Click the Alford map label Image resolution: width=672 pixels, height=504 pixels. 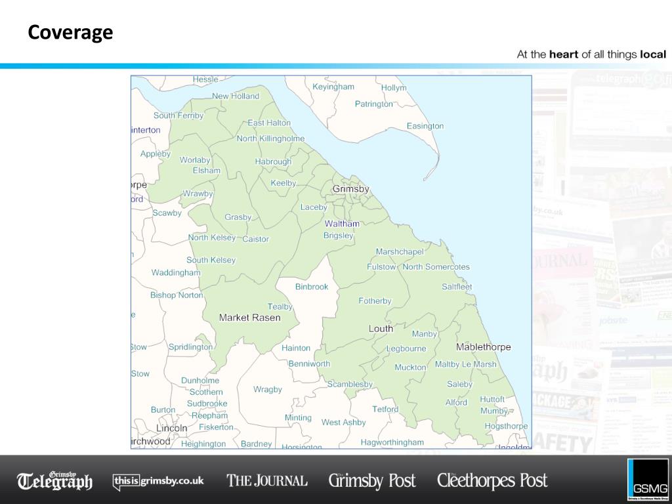[x=457, y=403]
